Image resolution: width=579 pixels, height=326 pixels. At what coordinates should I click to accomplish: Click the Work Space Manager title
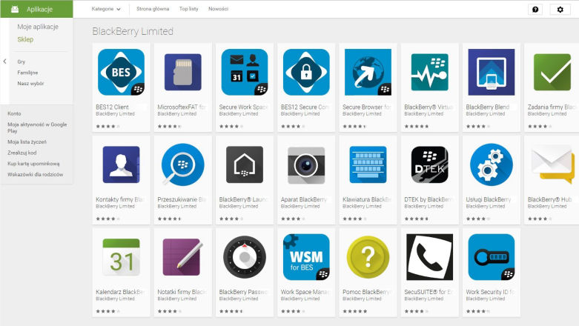(x=305, y=292)
